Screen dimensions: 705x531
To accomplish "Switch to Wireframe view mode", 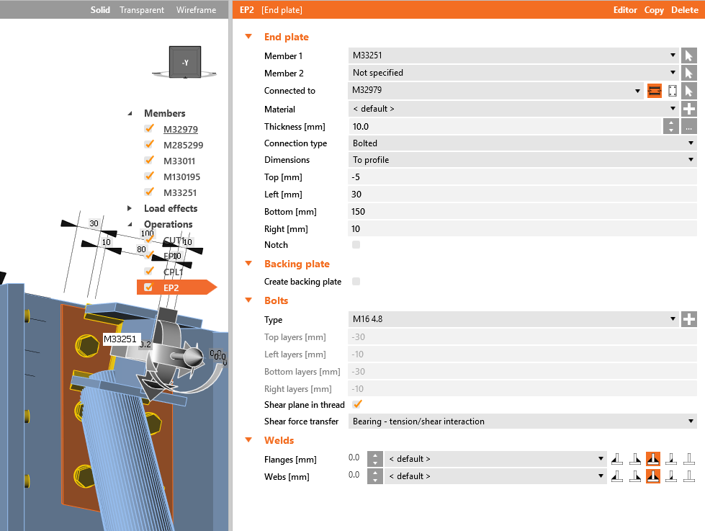I will point(196,9).
